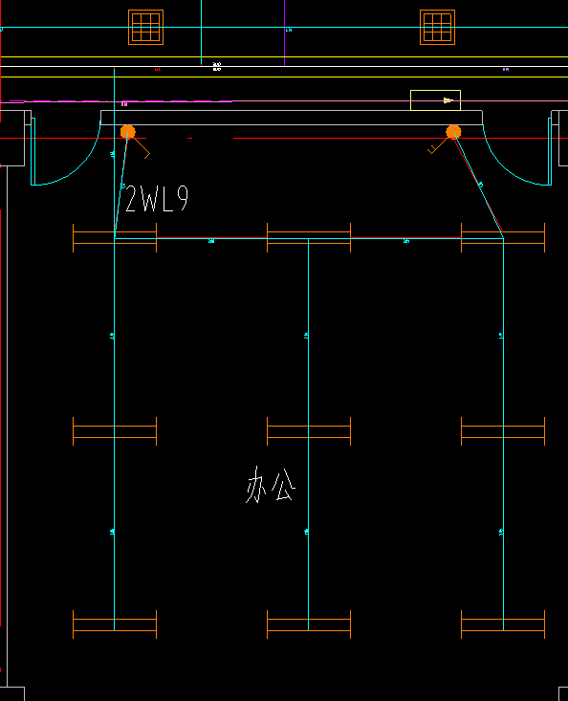
Task: Select second-row right fluorescent light fixture
Action: (x=503, y=431)
